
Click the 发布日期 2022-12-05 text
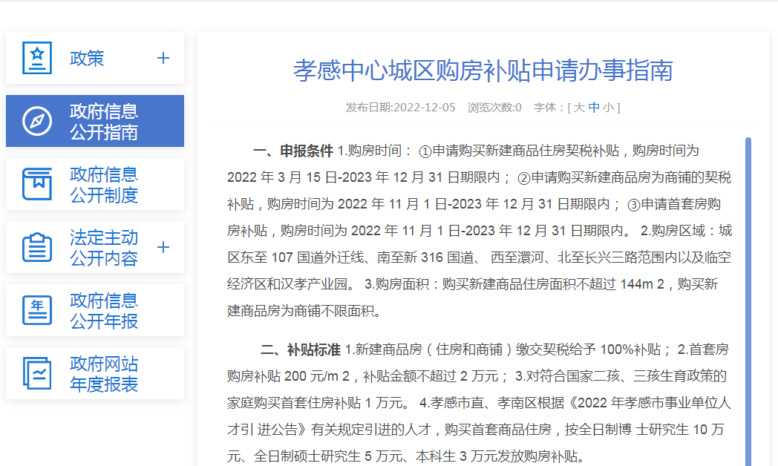pos(401,108)
